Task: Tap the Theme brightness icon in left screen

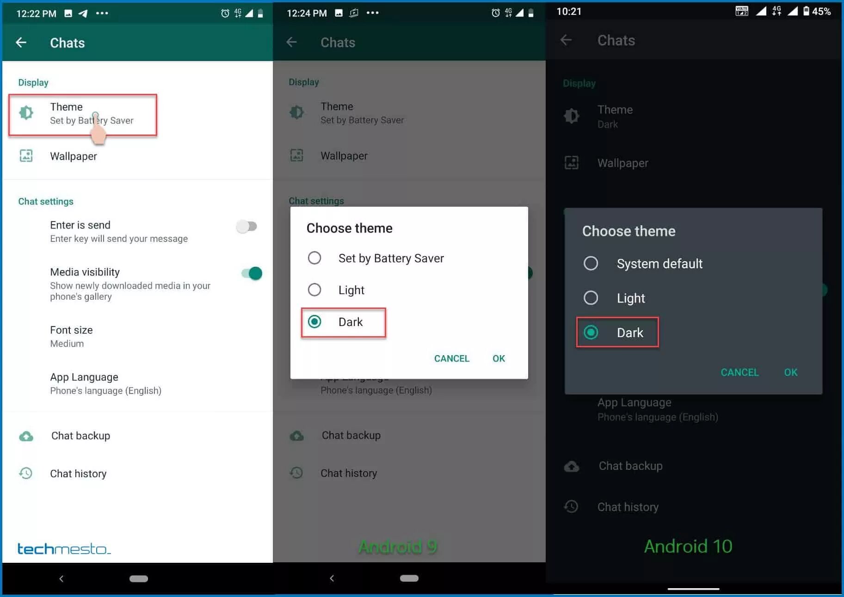Action: pos(26,112)
